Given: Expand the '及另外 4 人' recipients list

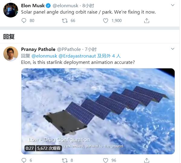Looking at the screenshot, I should click(x=109, y=56).
